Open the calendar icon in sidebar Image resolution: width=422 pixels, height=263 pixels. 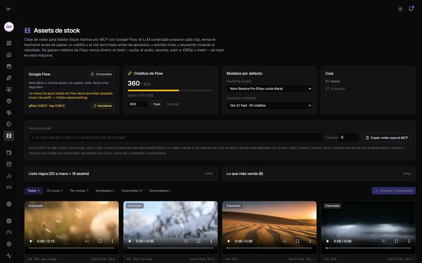pyautogui.click(x=9, y=164)
